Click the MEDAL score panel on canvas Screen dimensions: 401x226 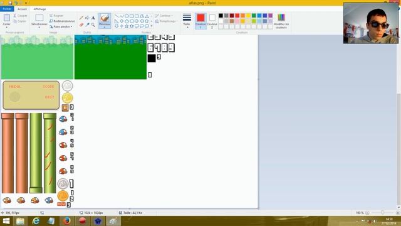[x=31, y=95]
